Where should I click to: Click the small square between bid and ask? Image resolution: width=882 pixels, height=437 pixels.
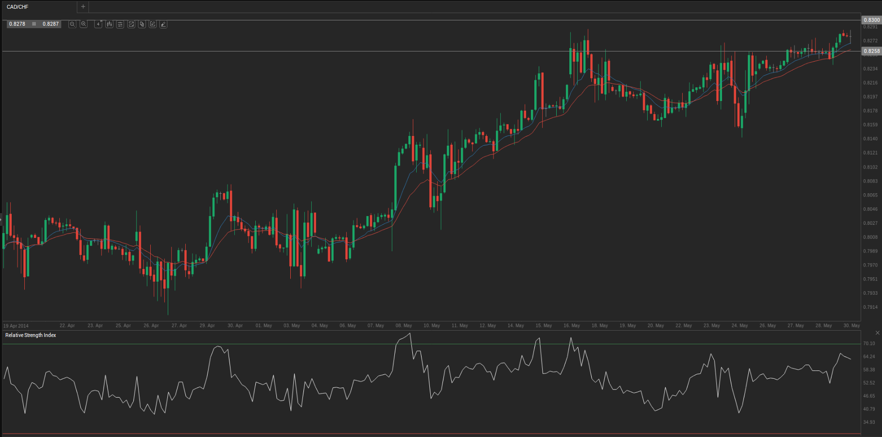[34, 24]
